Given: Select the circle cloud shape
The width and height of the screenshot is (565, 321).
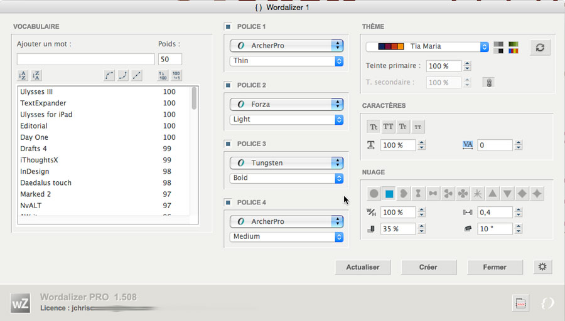Looking at the screenshot, I should pyautogui.click(x=374, y=194).
